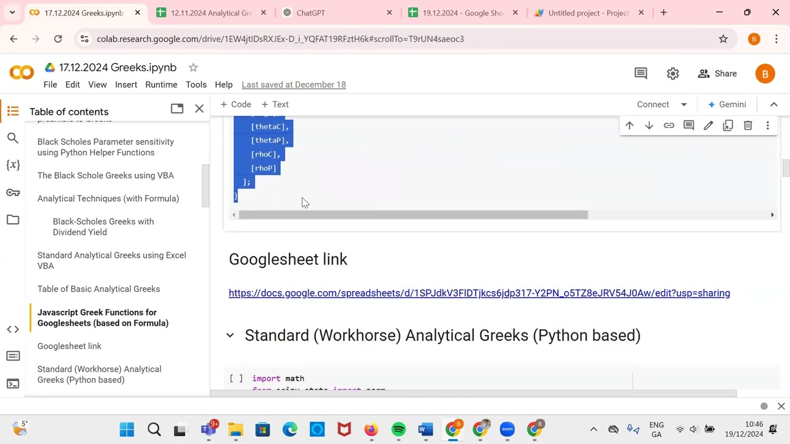Open the Edit menu

click(73, 84)
